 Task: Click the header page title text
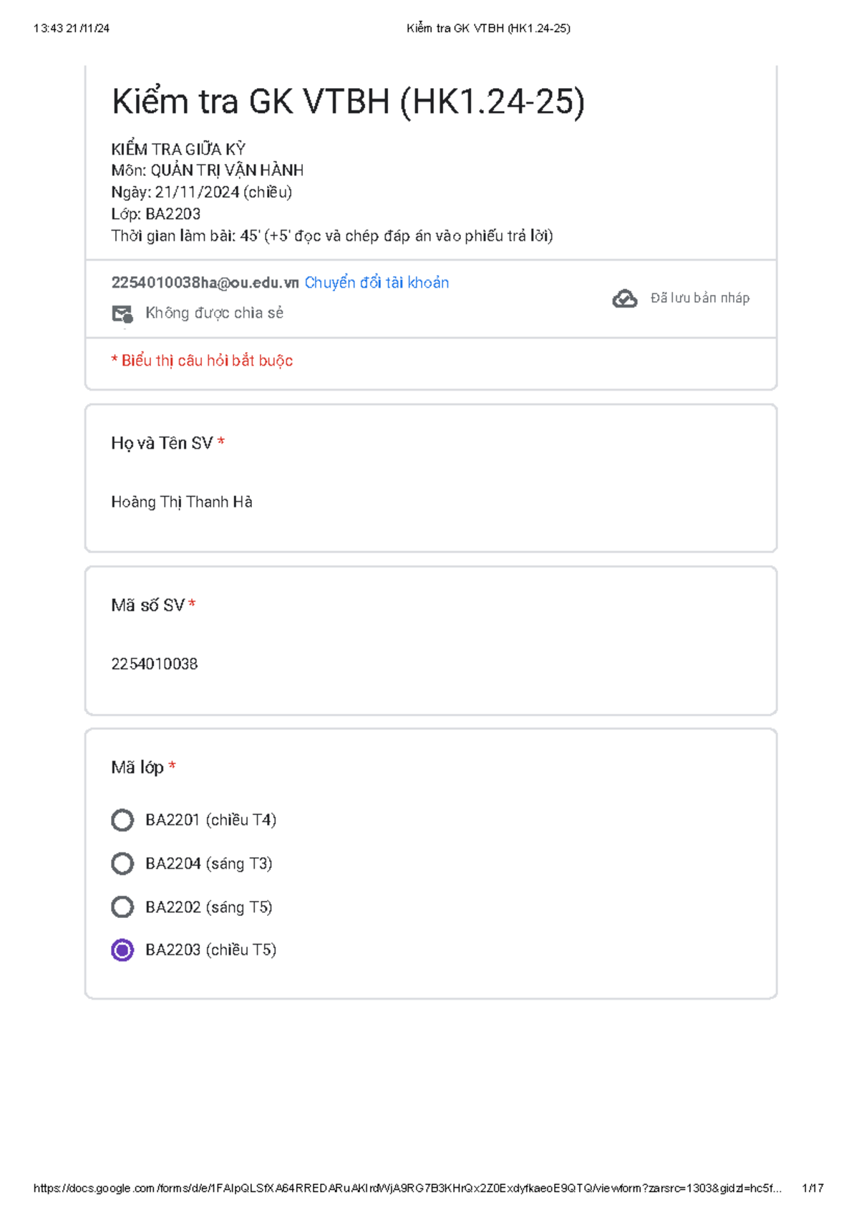(488, 29)
